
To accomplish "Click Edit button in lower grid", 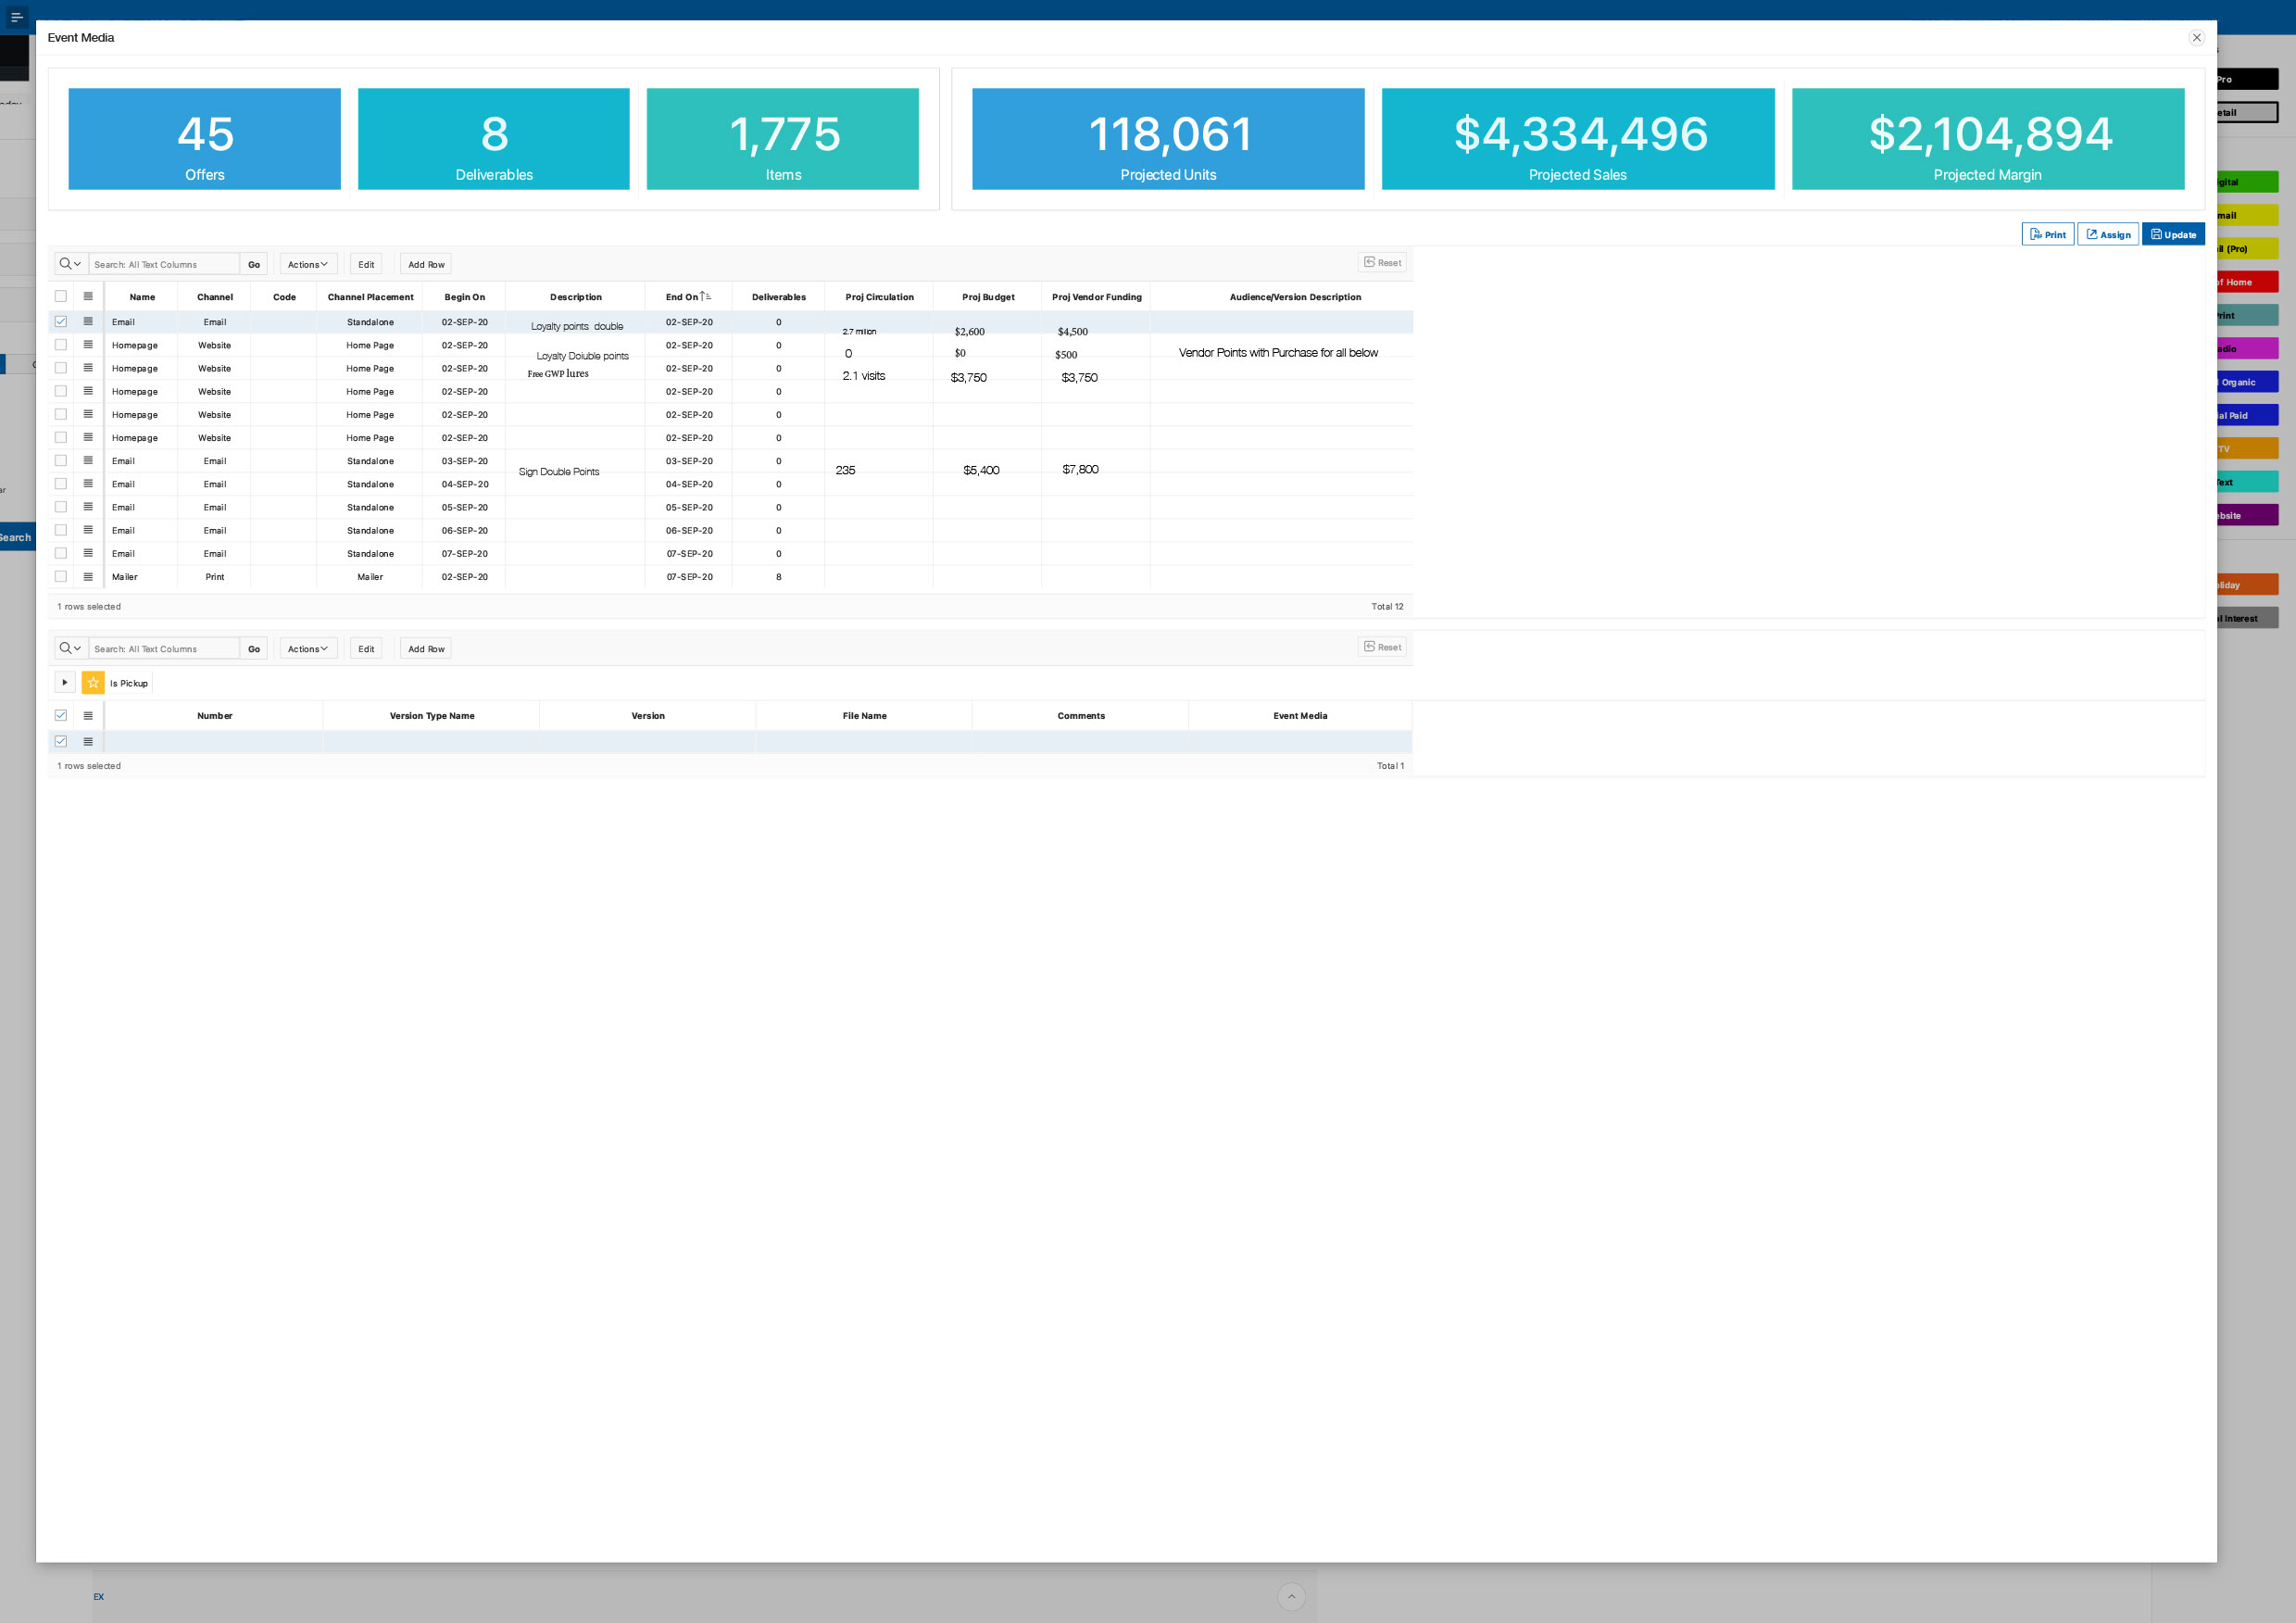I will pyautogui.click(x=366, y=649).
